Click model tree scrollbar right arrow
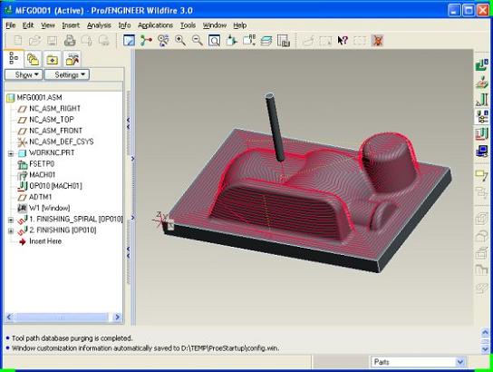 point(117,317)
